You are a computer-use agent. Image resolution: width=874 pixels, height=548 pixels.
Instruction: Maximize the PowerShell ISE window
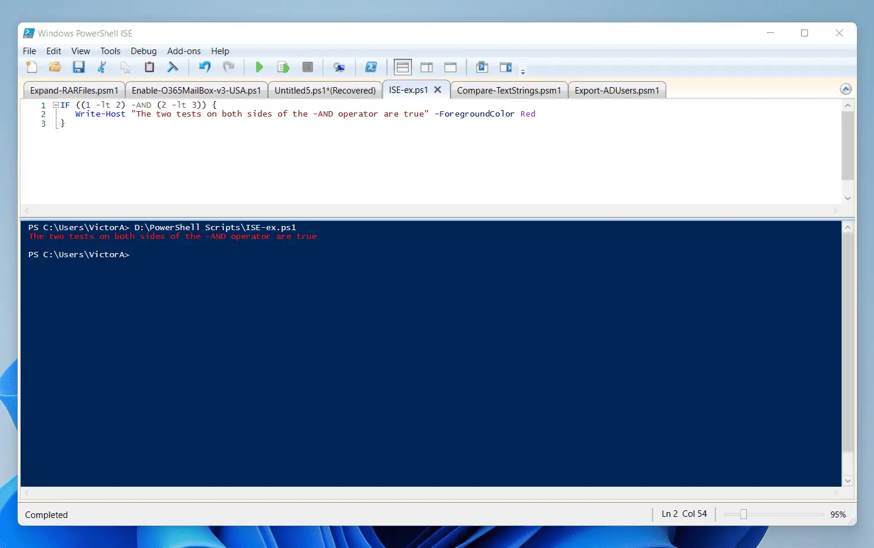805,33
